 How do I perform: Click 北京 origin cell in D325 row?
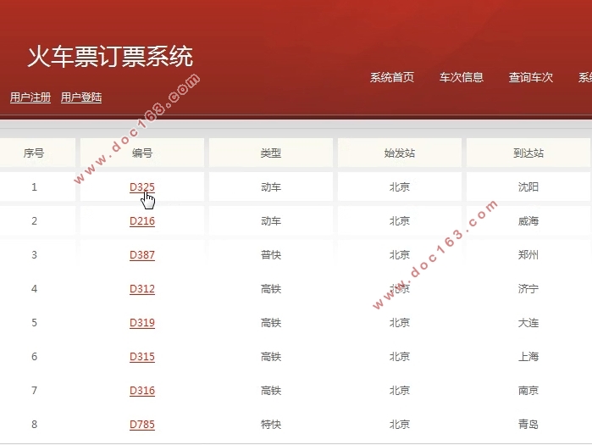tap(400, 187)
